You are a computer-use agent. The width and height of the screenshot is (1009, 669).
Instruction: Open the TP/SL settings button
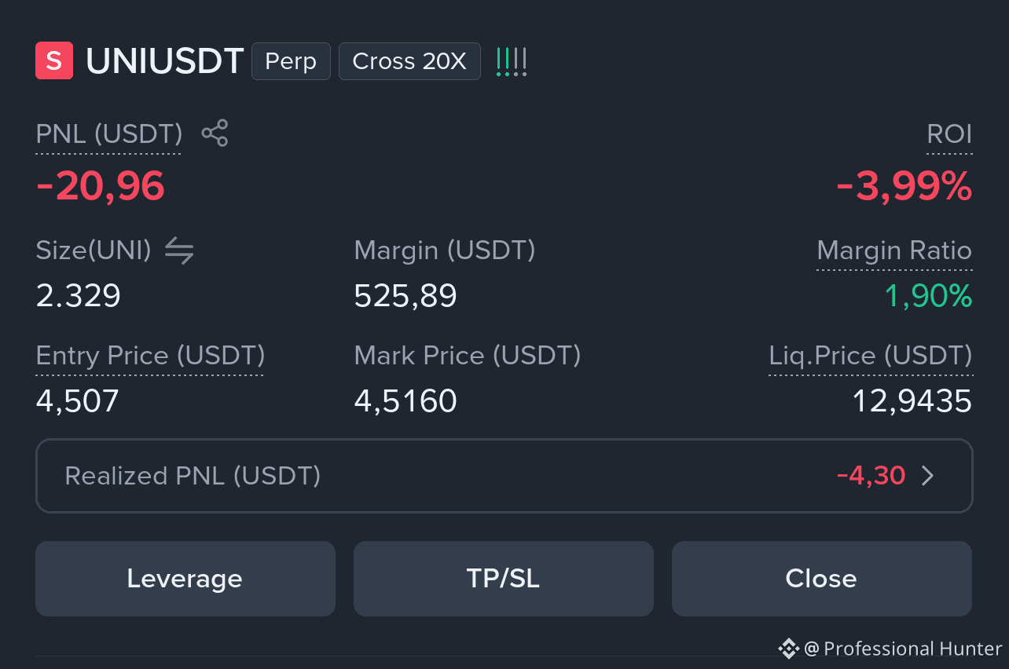(x=504, y=579)
